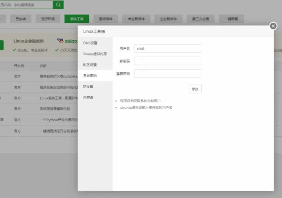Viewport: 282px width, 198px height.
Task: Open 宝塔插件 category tab
Action: tap(106, 19)
